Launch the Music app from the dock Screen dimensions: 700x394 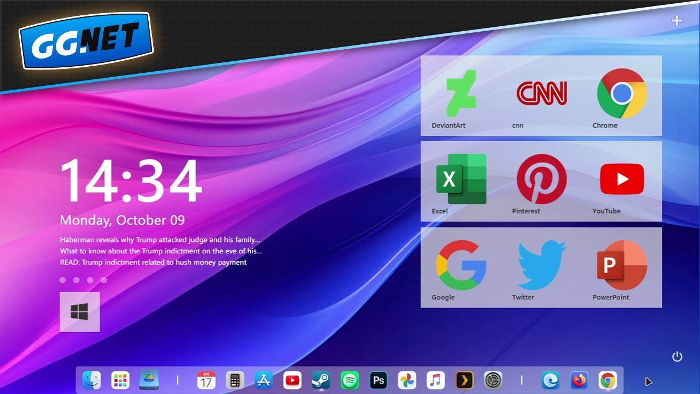[x=436, y=380]
